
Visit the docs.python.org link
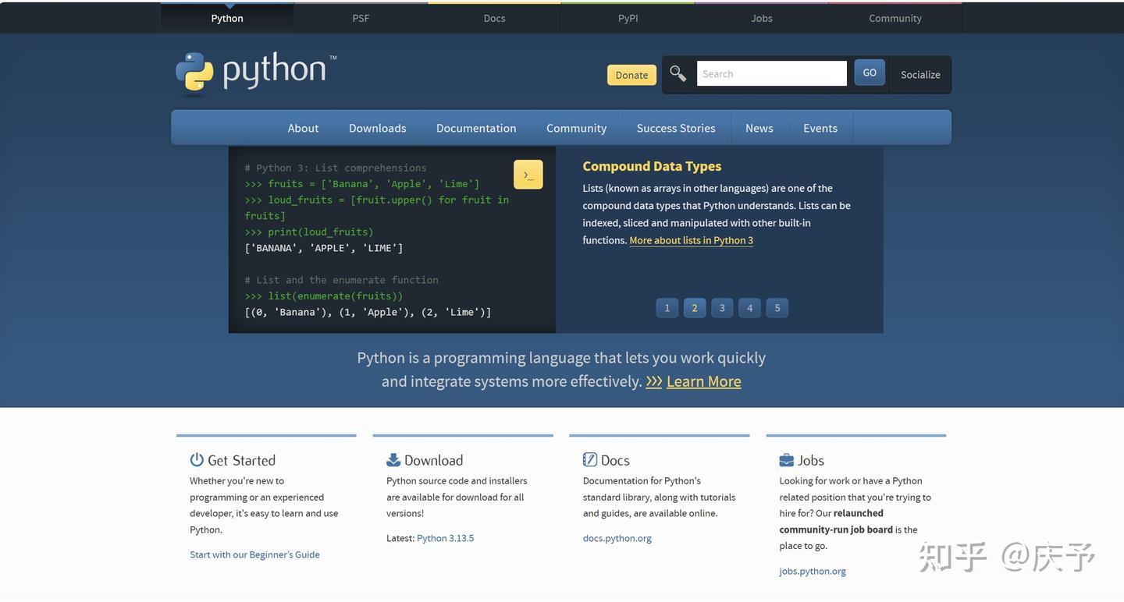pos(617,537)
